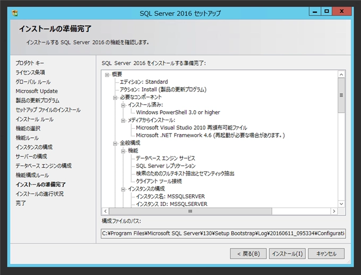Viewport: 361px width, 275px height.
Task: Collapse the 全般構成 node
Action: tap(115, 144)
